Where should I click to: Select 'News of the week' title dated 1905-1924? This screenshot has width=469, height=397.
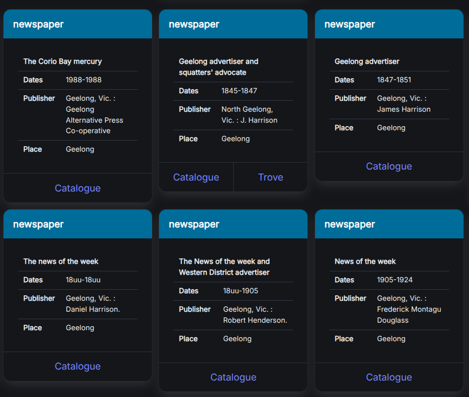point(365,261)
